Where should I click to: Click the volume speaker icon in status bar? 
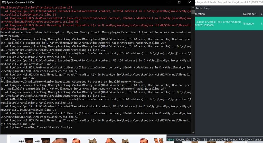[195, 140]
